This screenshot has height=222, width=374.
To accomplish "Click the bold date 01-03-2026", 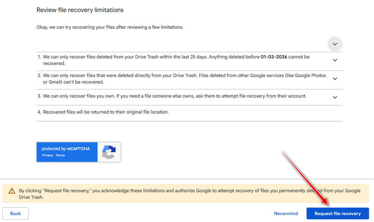I will point(277,57).
